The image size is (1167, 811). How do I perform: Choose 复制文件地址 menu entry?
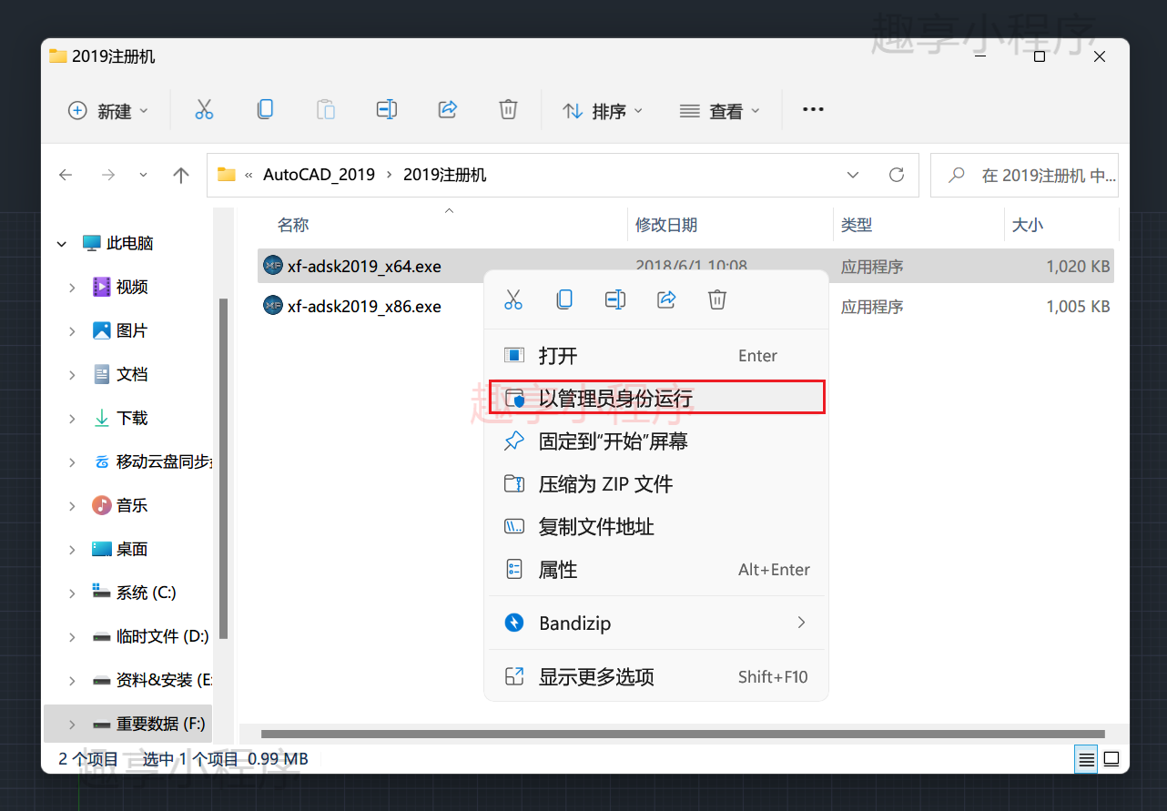click(x=656, y=527)
